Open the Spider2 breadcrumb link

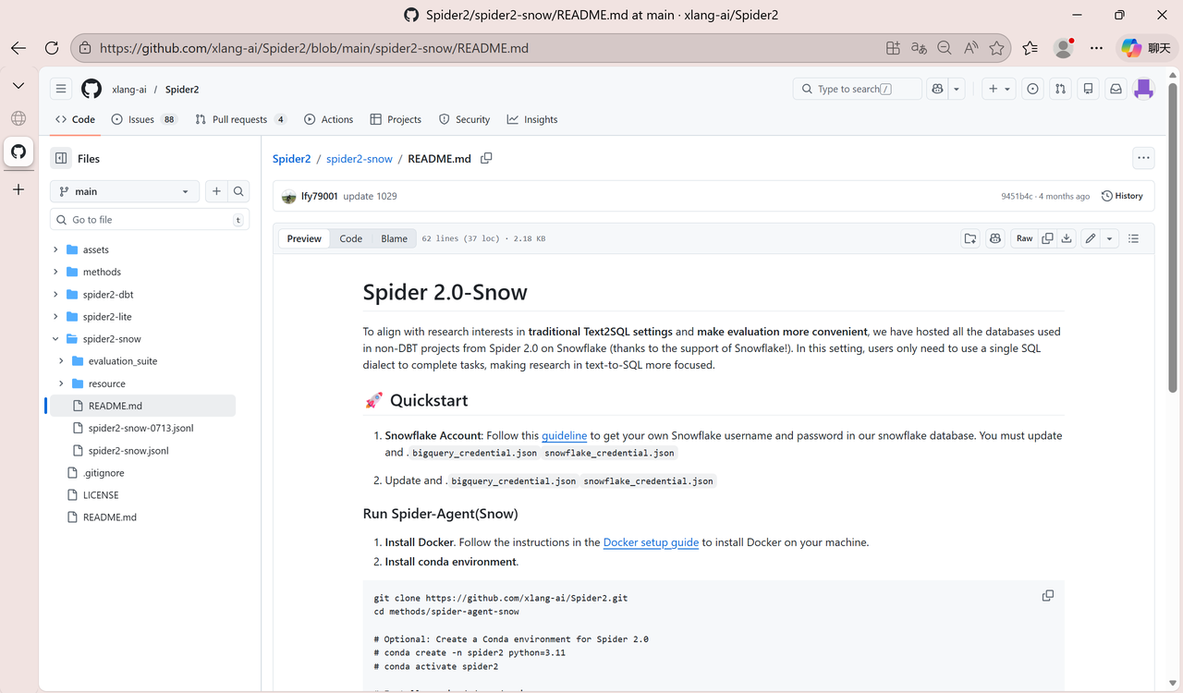(x=291, y=159)
